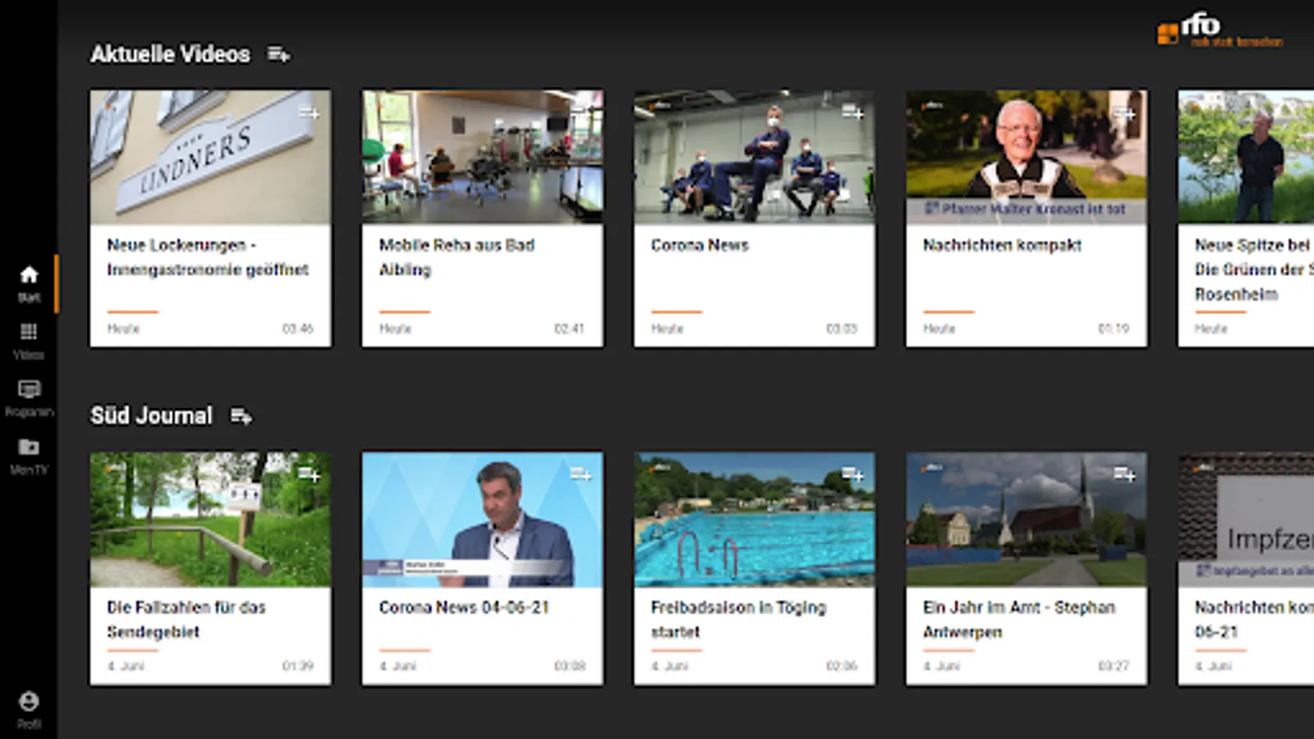Image resolution: width=1314 pixels, height=739 pixels.
Task: Open title 'Neue Lockerungen - Innengastronomie geöffnet'
Action: pos(208,257)
